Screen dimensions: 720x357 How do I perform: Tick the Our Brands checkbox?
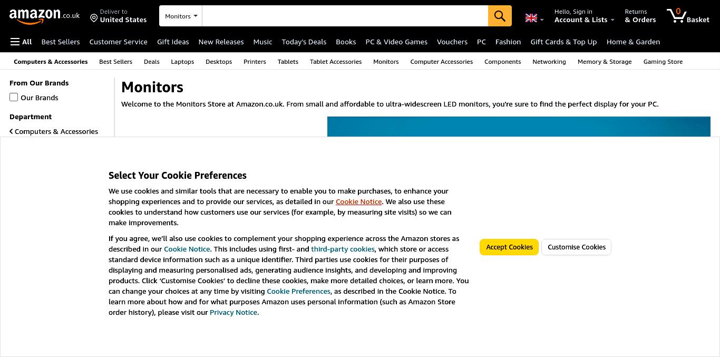(x=14, y=97)
